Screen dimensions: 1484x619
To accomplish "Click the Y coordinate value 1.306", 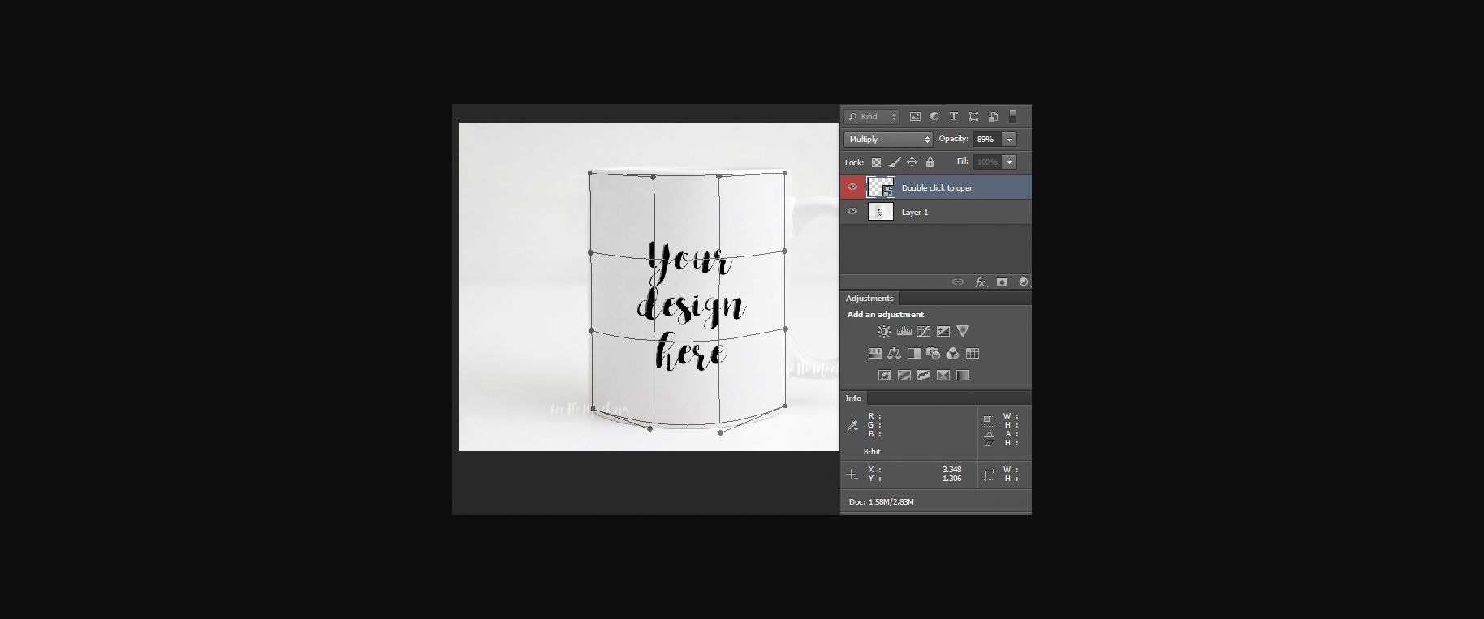I will tap(951, 479).
